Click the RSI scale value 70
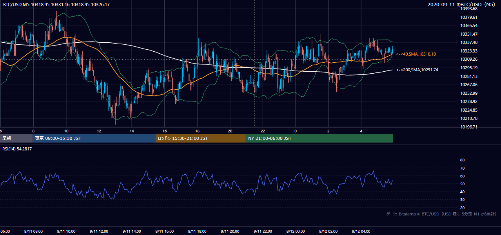Screen dimensions: 501x235 coord(462,168)
